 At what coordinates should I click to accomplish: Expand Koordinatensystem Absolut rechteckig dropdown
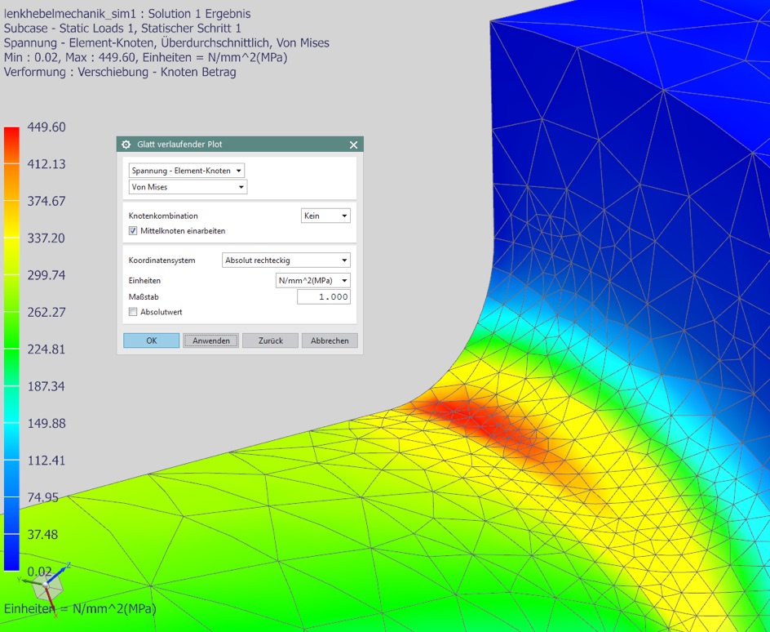(x=285, y=260)
